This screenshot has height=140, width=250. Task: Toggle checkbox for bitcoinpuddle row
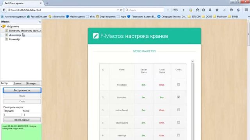tap(179, 122)
